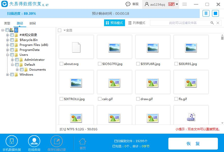Image resolution: width=224 pixels, height=152 pixels.
Task: Select the Documents folder in tree
Action: (38, 70)
